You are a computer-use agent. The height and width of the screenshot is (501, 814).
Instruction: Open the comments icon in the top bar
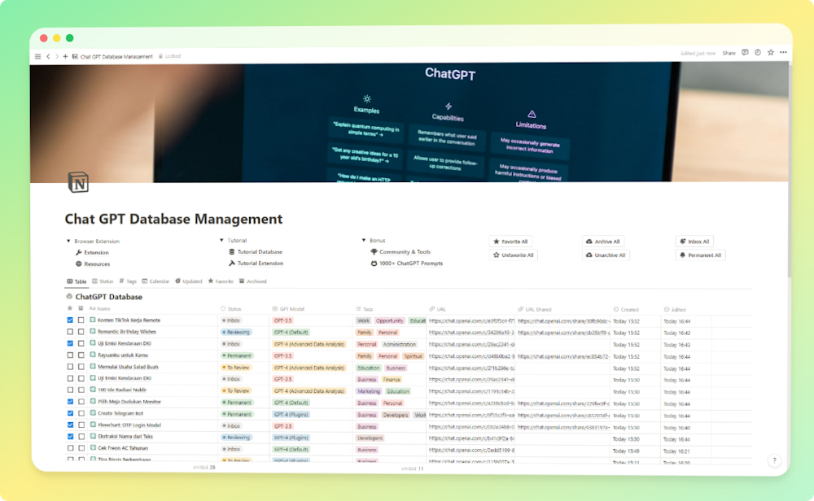[x=743, y=52]
